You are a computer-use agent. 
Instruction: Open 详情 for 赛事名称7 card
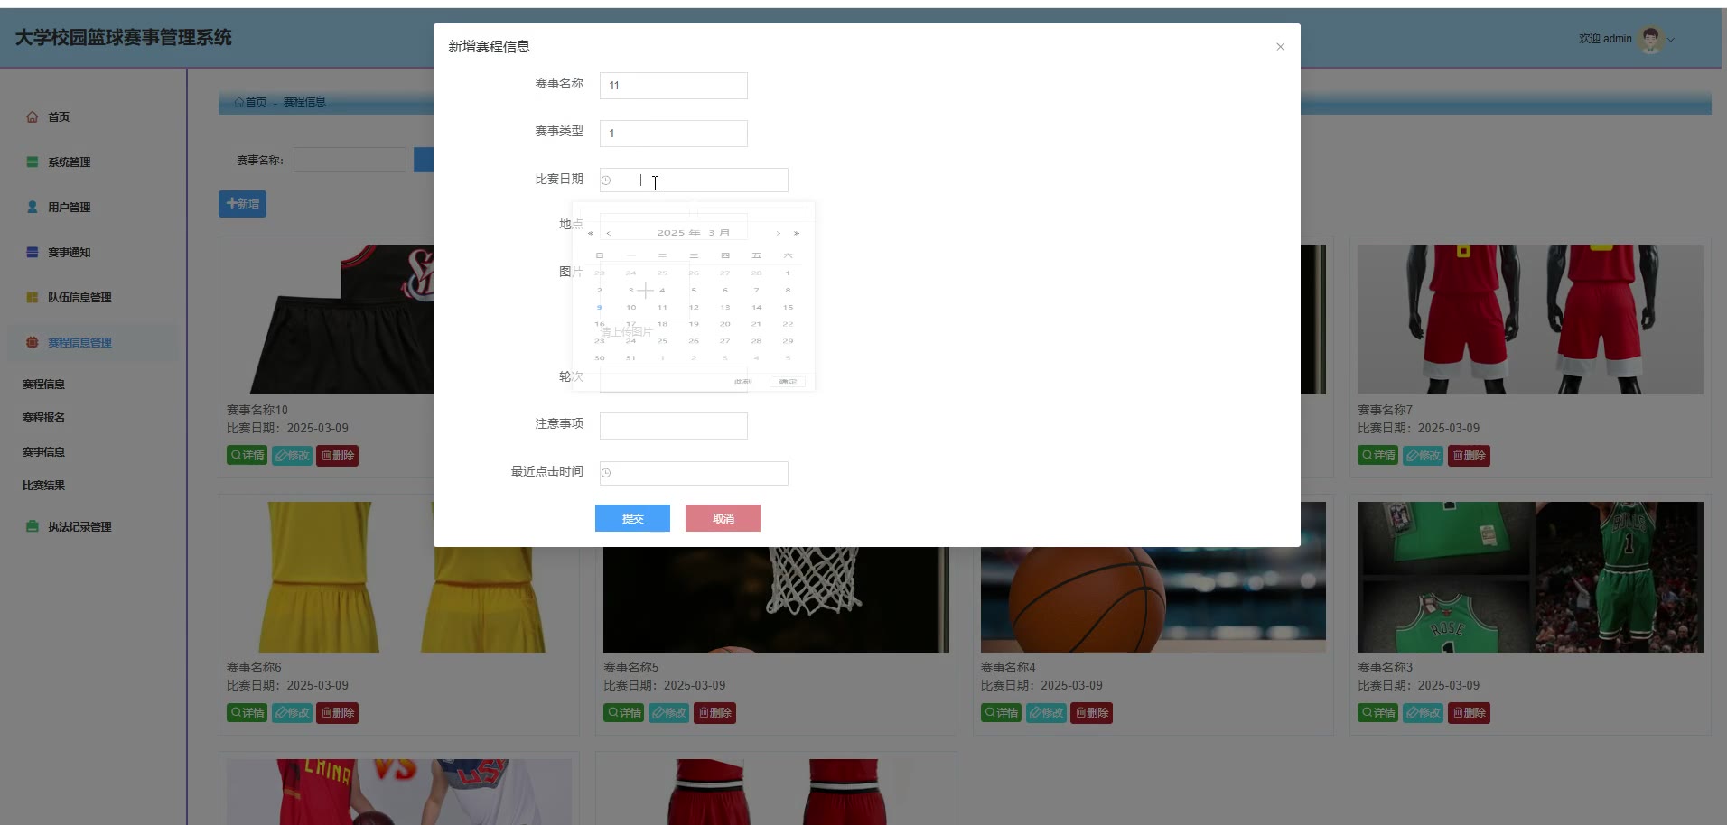pyautogui.click(x=1378, y=456)
